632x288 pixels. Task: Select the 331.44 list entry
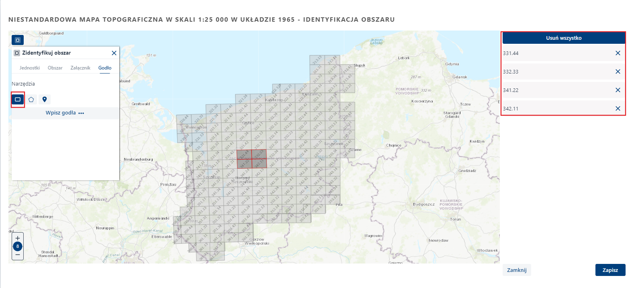click(x=564, y=53)
